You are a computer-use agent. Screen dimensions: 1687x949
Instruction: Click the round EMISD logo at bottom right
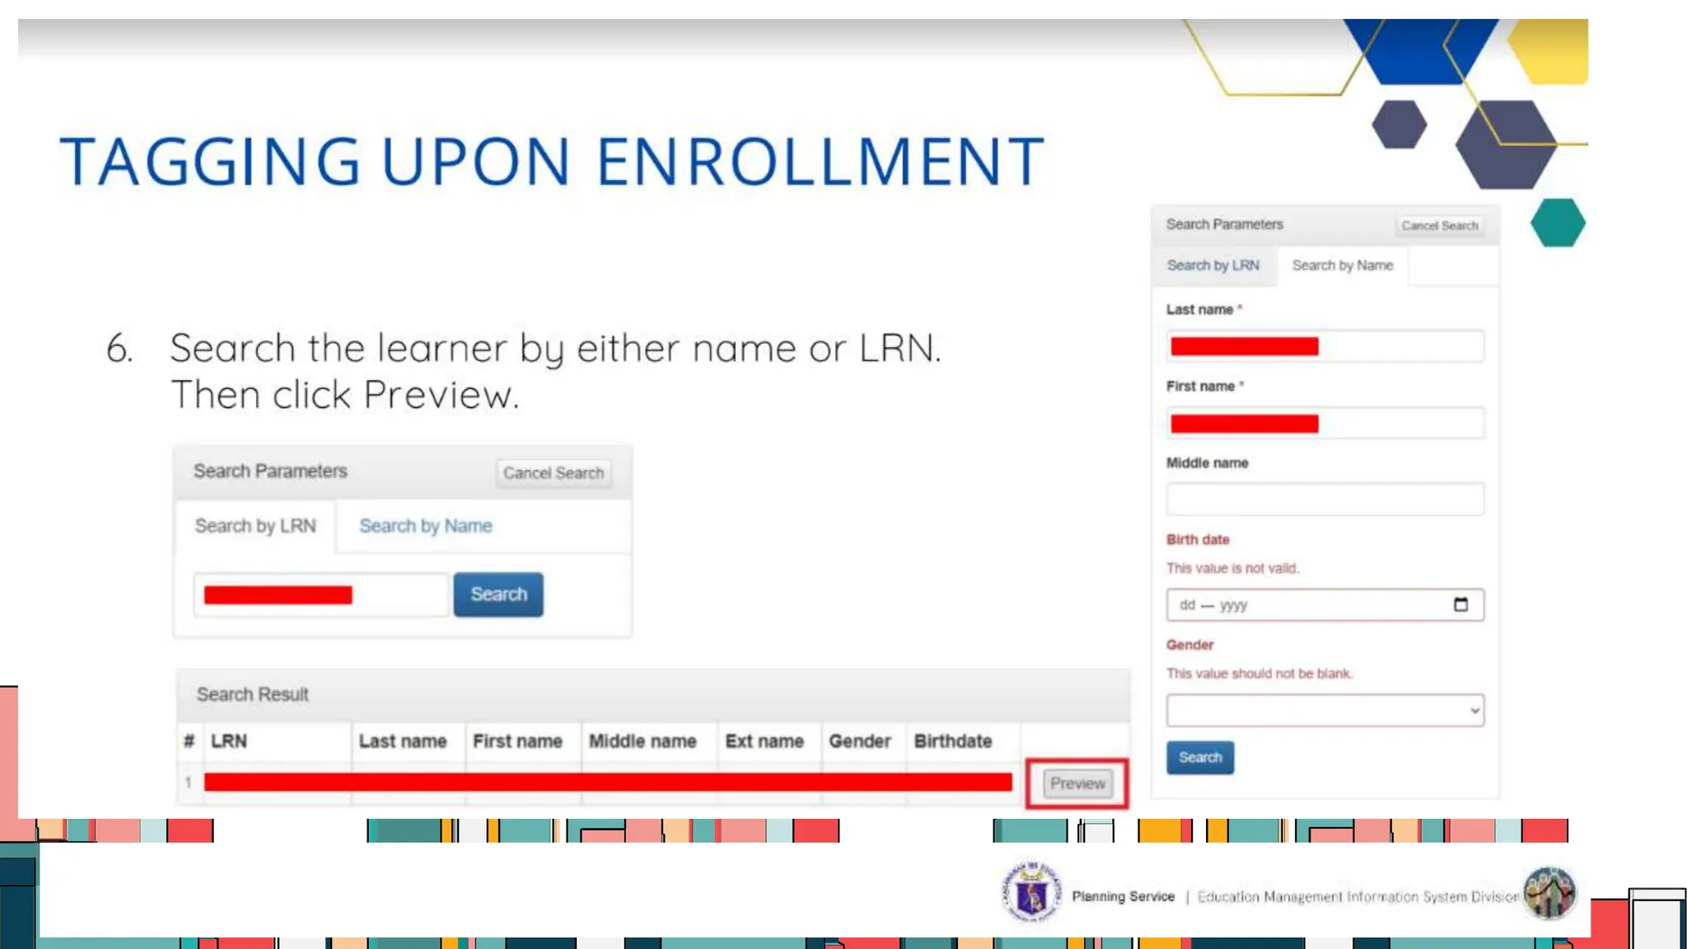(x=1549, y=893)
